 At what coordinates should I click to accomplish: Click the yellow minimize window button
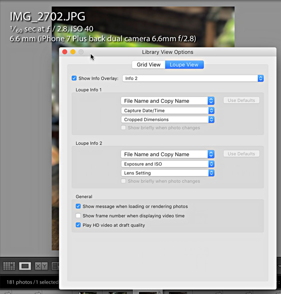point(73,52)
